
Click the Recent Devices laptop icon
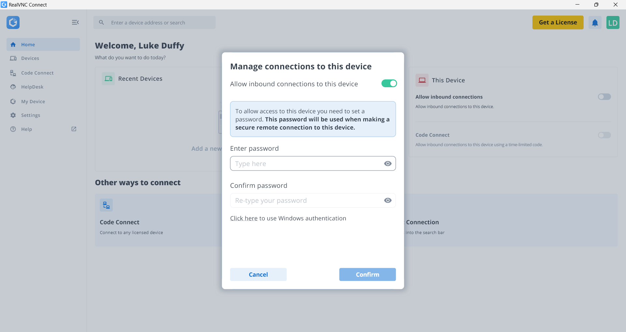(x=108, y=78)
